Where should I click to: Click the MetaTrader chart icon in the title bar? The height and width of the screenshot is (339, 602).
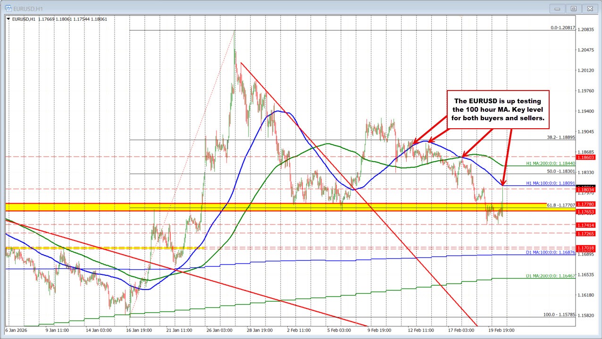click(x=8, y=8)
